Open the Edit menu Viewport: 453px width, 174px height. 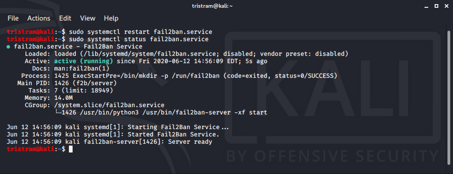pyautogui.click(x=65, y=18)
